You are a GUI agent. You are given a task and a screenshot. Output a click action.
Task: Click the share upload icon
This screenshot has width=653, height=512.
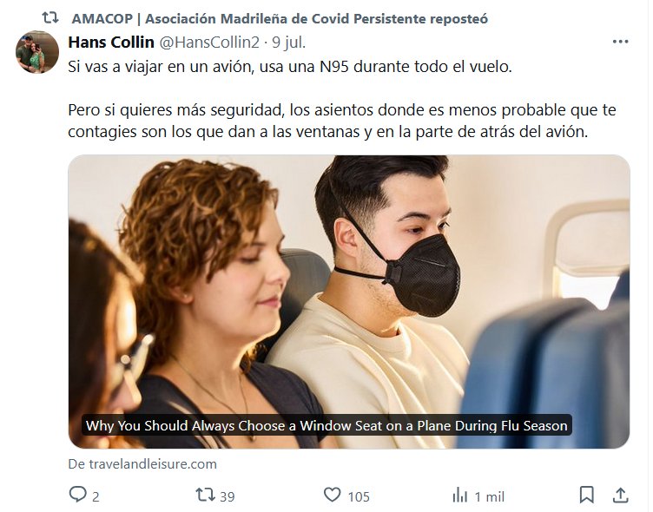pos(620,495)
